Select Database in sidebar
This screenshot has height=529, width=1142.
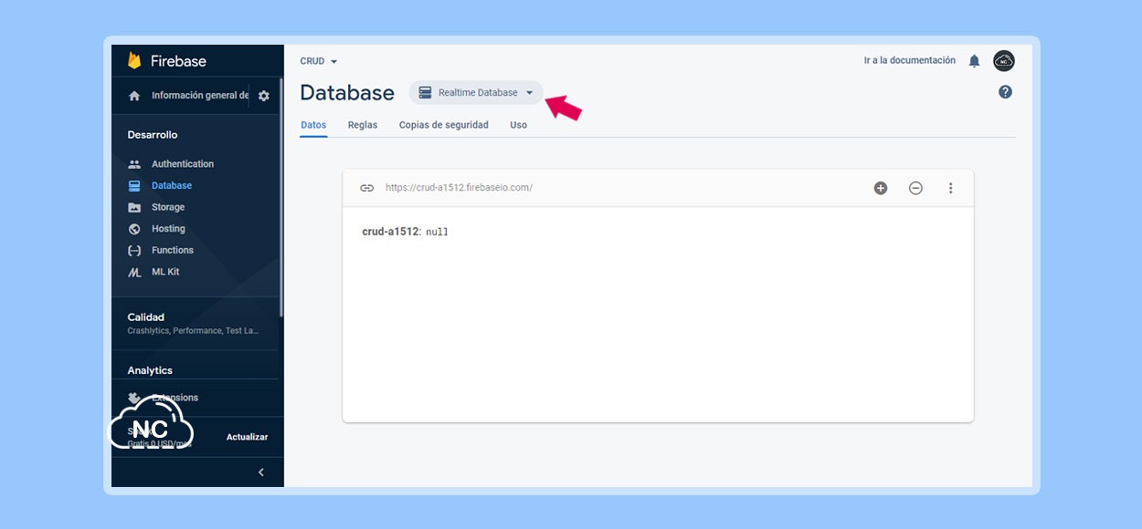click(172, 185)
